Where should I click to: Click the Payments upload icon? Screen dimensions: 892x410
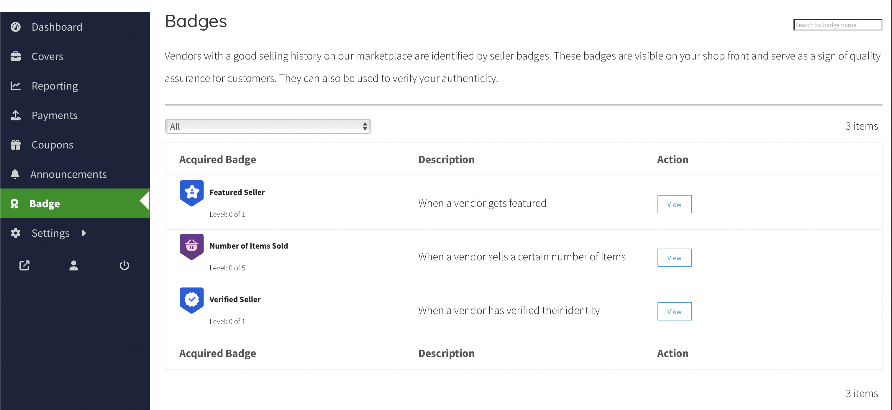(x=16, y=115)
